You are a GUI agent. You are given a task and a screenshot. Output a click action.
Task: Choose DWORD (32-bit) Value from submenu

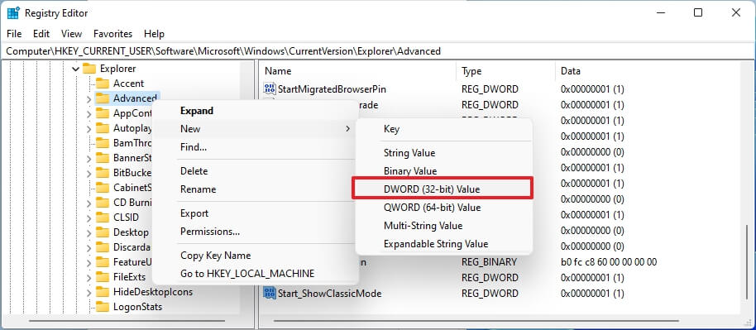tap(443, 189)
